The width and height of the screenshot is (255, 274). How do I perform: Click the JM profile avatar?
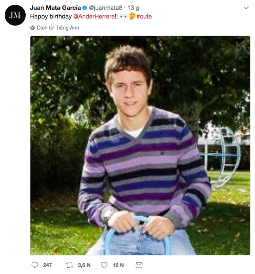[x=15, y=15]
